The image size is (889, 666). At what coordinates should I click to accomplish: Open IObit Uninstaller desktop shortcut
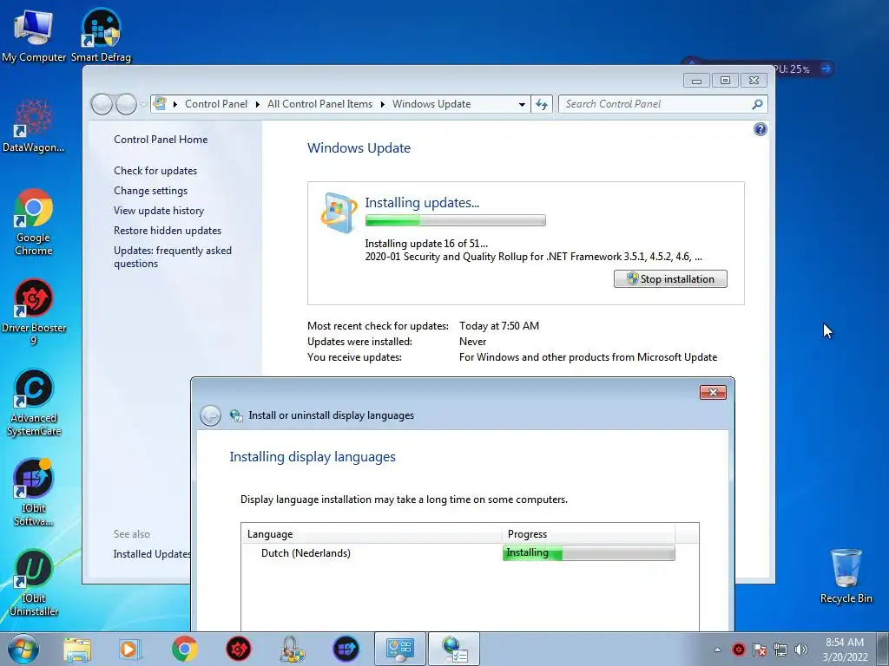click(34, 583)
